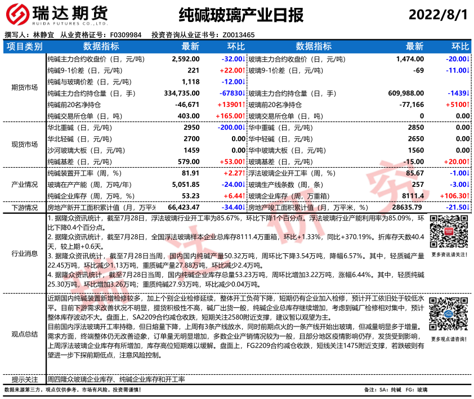Select the 现货市场 category cell

[24, 144]
